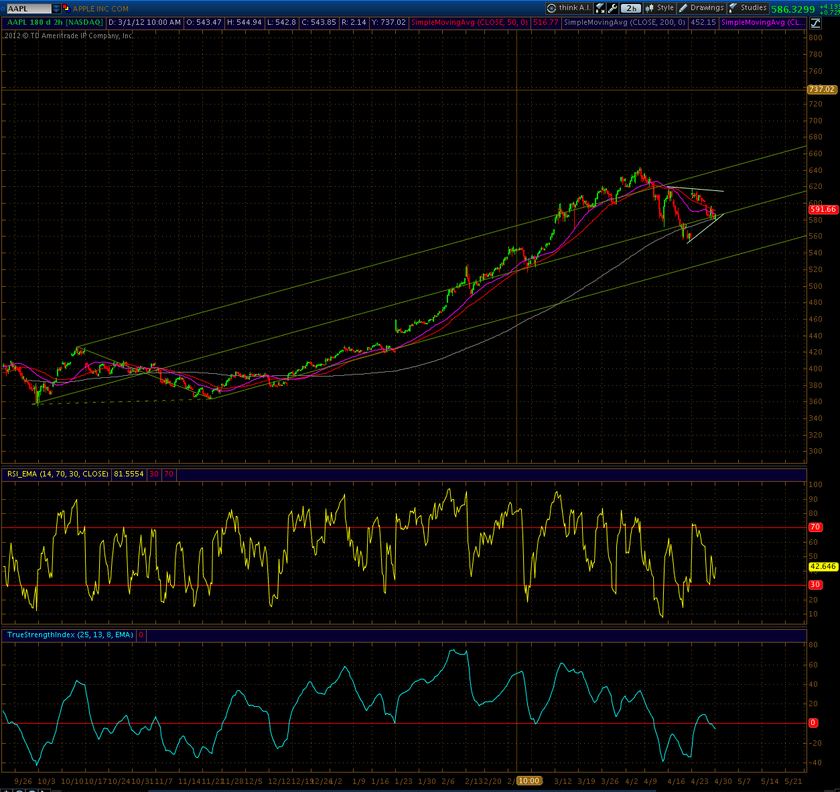This screenshot has width=840, height=792.
Task: Click the Y: 737.02 cursor price readout
Action: [389, 23]
